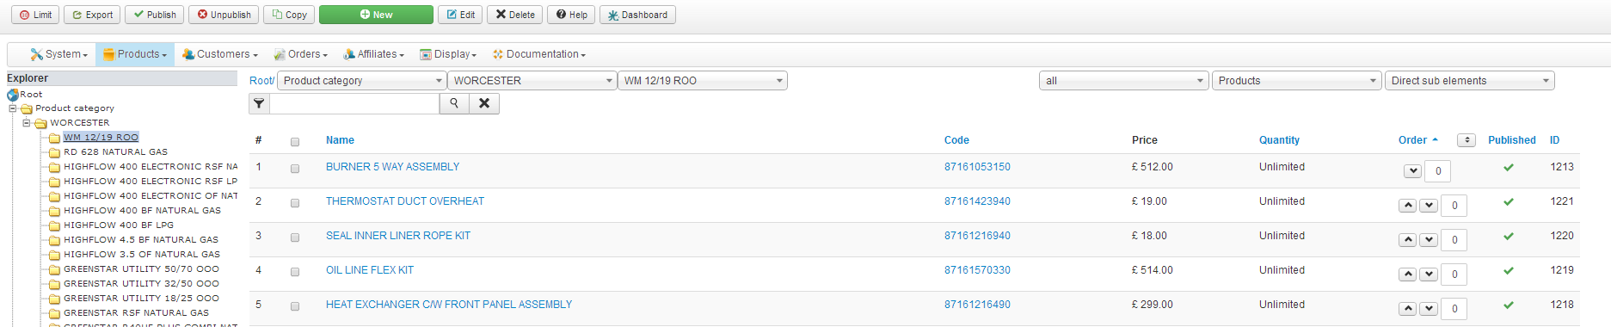The image size is (1611, 327).
Task: Toggle published checkmark for product ID 1220
Action: (x=1509, y=237)
